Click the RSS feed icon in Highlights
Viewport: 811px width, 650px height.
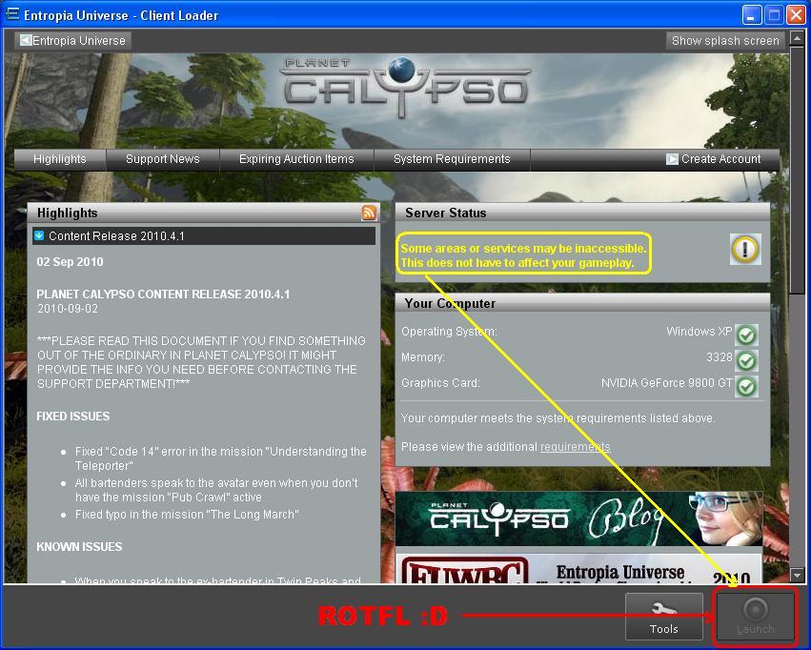369,213
